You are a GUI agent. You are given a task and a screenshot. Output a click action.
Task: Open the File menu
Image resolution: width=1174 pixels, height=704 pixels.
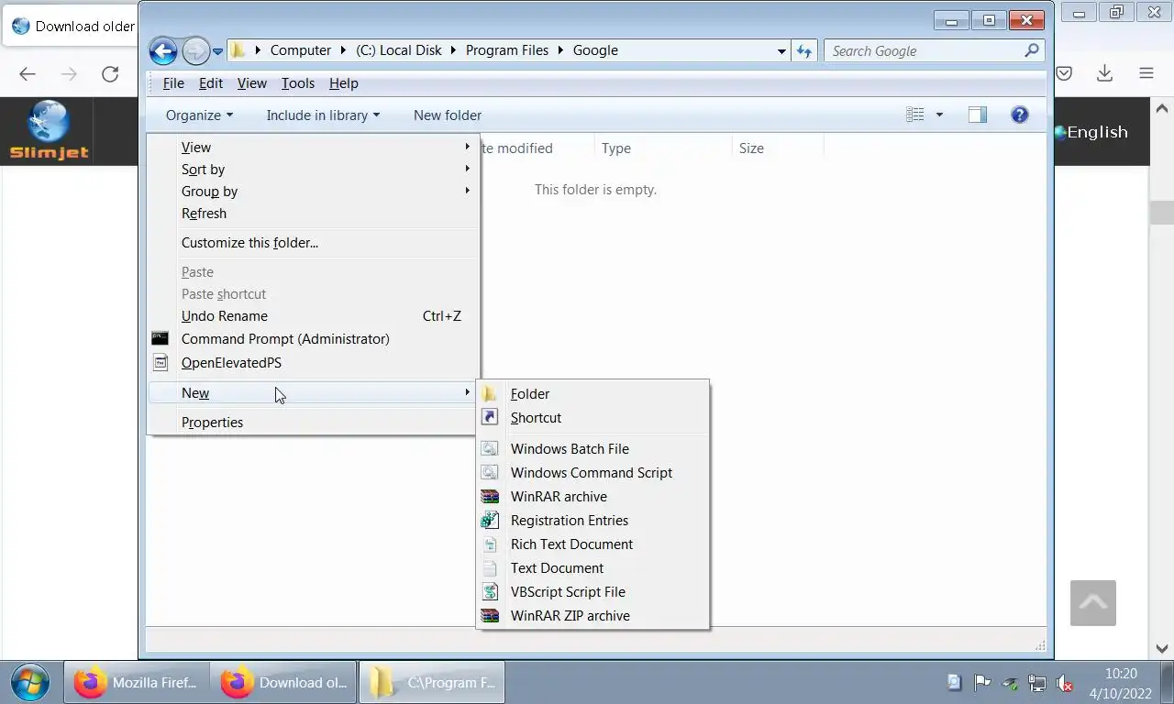coord(173,83)
